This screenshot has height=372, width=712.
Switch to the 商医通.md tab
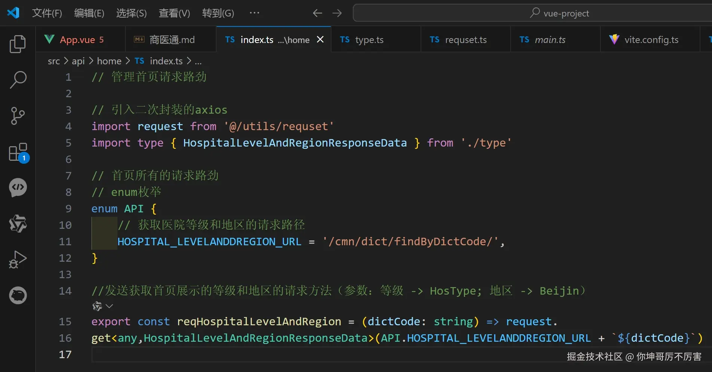coord(170,39)
